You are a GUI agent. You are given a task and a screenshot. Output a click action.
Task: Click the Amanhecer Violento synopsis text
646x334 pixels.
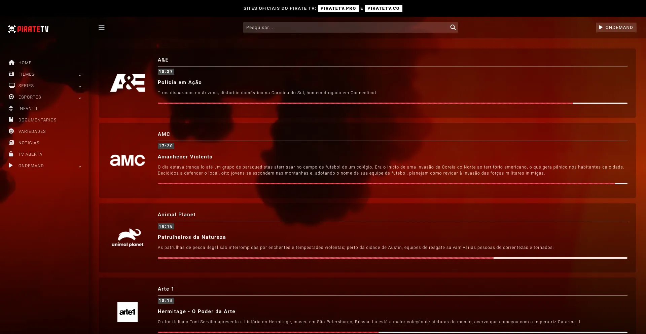pyautogui.click(x=391, y=170)
